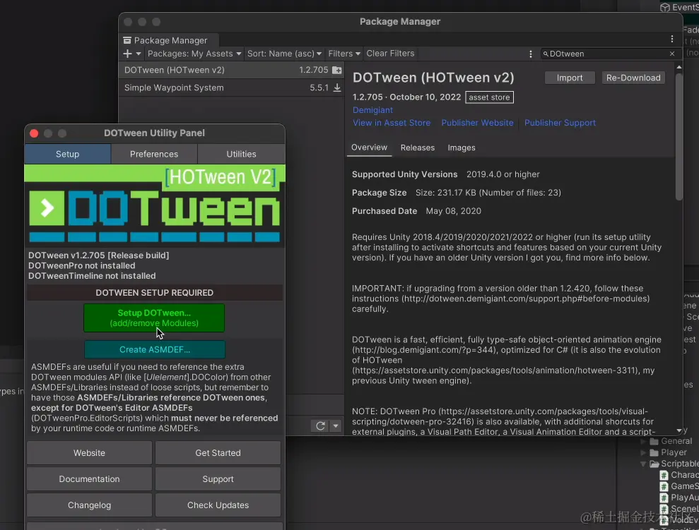Click the Create ASMDEF... button
The height and width of the screenshot is (530, 699).
click(x=155, y=350)
